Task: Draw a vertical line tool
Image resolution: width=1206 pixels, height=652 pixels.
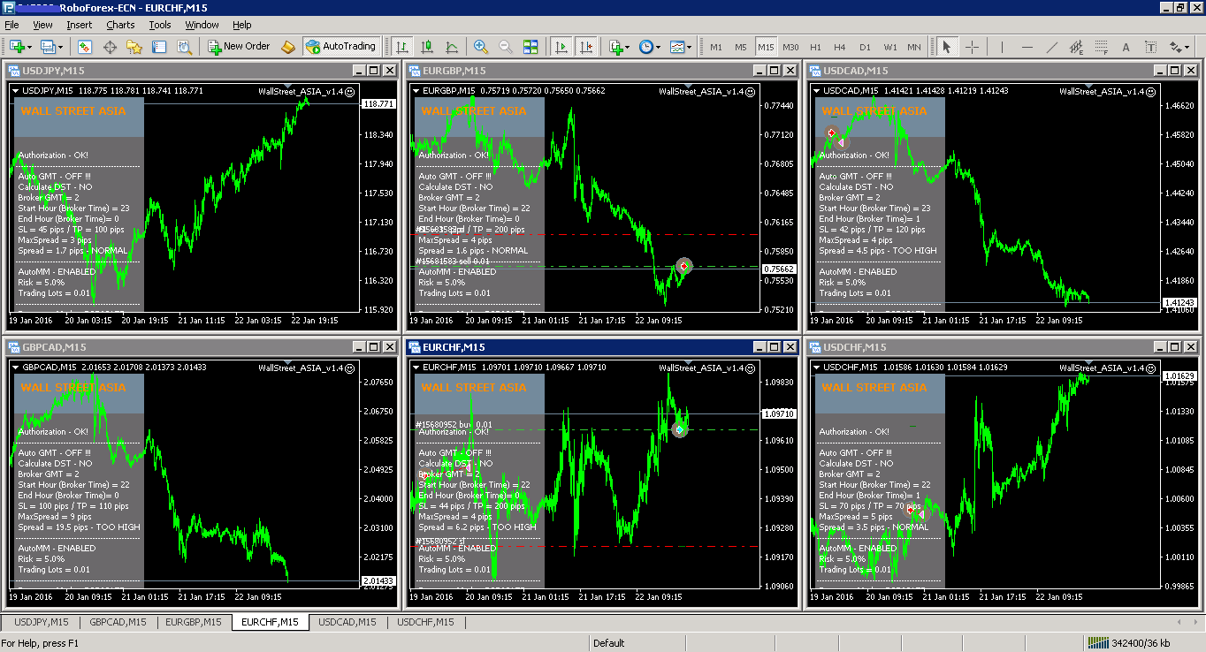Action: [x=1002, y=47]
